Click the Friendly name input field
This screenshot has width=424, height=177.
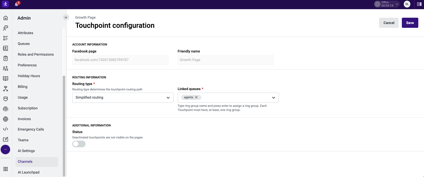tap(226, 60)
